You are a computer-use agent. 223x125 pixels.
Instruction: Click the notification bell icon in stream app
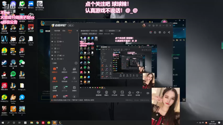pos(164,32)
